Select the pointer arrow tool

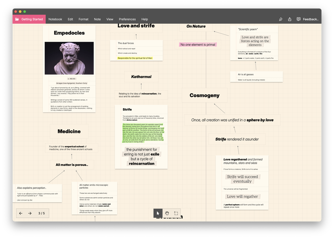[x=158, y=213]
